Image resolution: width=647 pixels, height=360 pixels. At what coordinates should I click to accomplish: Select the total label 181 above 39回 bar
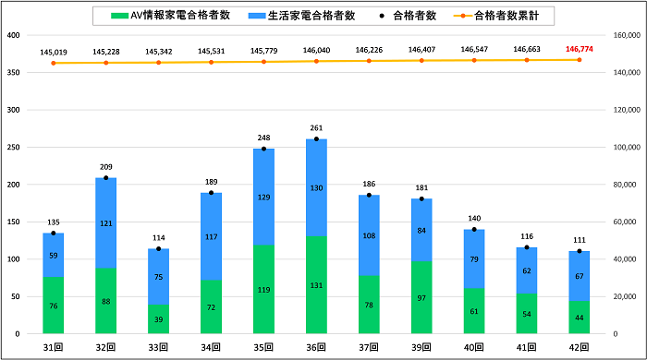(x=421, y=187)
